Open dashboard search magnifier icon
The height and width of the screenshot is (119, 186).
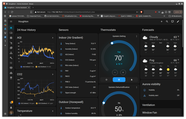tap(167, 21)
